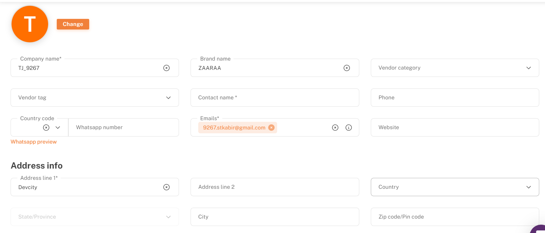Clear the Brand name ZAARAA value

click(347, 68)
